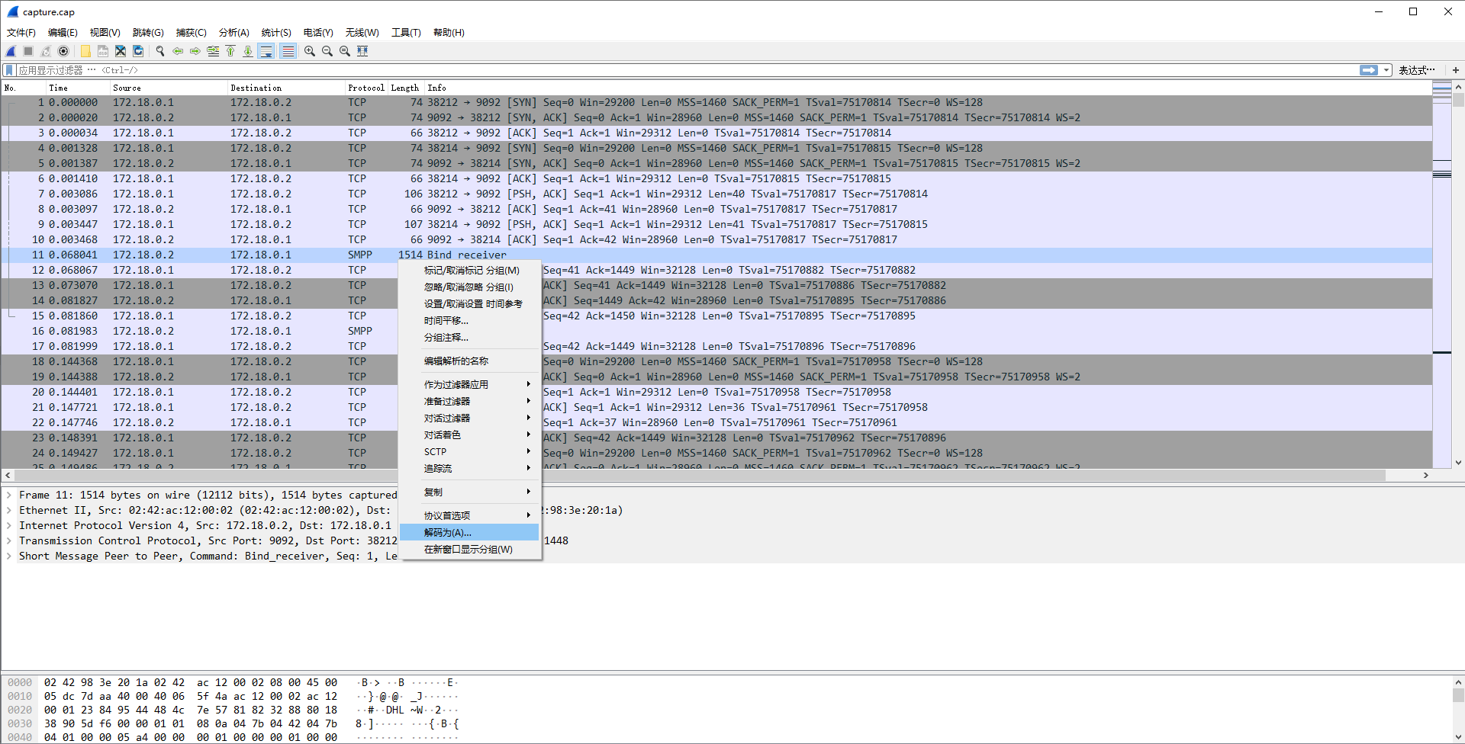
Task: Expand 追踪流 submenu
Action: [469, 469]
